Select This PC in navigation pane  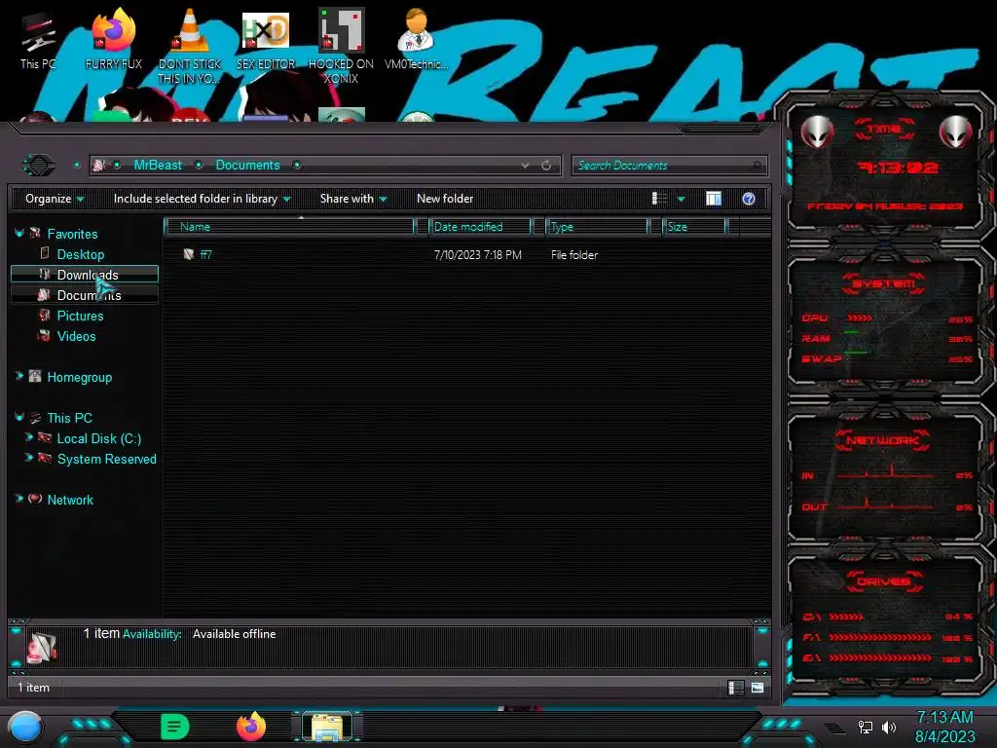pos(69,418)
